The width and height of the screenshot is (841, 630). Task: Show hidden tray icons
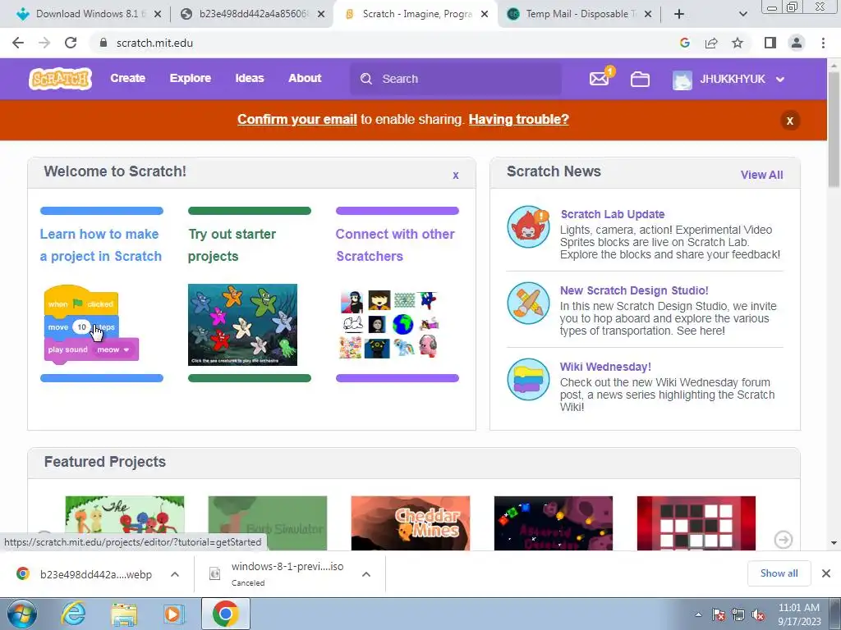coord(698,614)
